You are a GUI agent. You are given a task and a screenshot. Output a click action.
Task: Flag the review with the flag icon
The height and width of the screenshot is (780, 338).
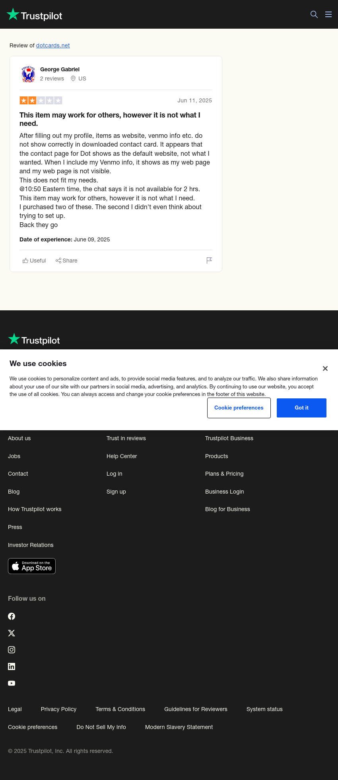coord(209,261)
